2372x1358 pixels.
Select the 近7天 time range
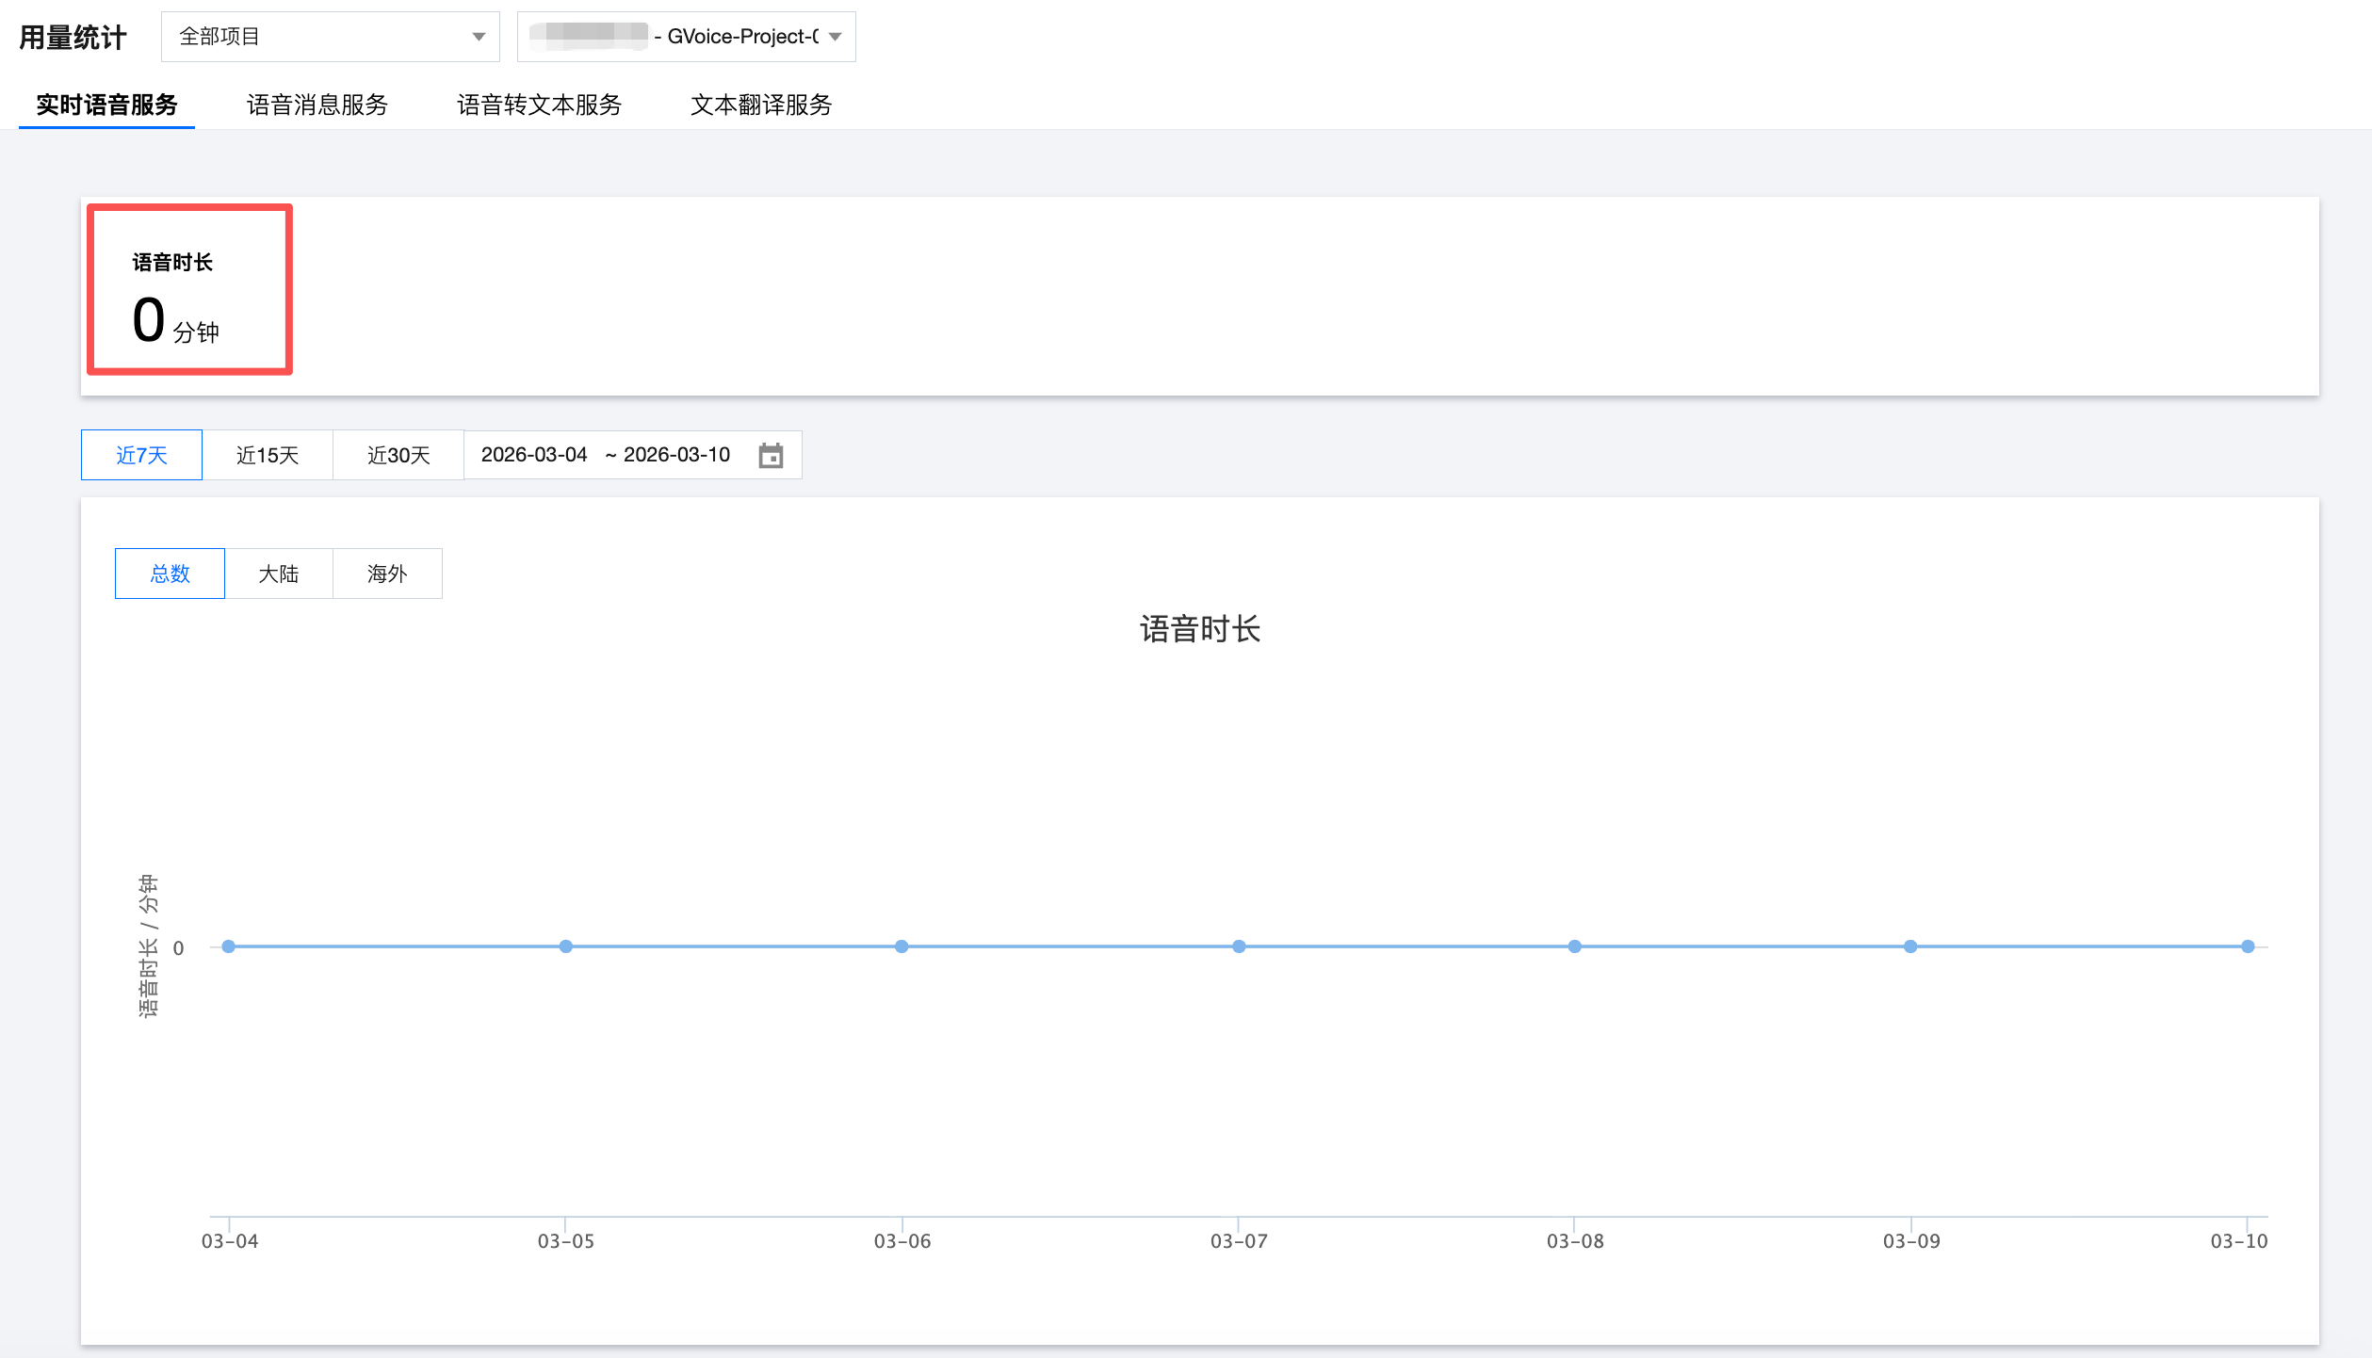[141, 456]
